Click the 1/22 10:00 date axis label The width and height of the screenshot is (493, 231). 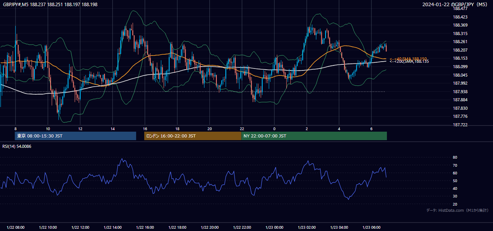[x=48, y=228]
